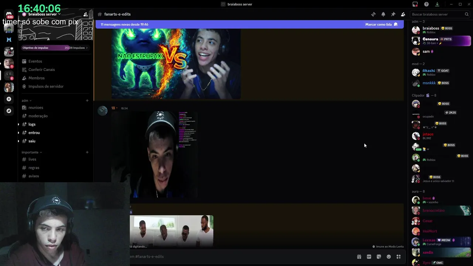Click the Impulsos de servidor boost icon
The image size is (473, 266).
click(24, 86)
